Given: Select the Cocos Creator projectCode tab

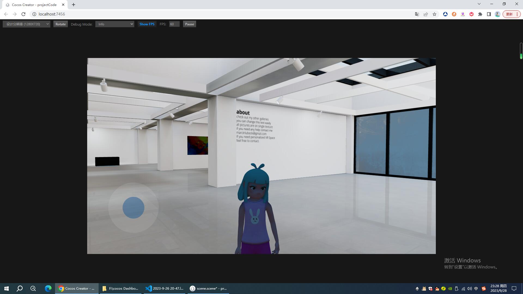Looking at the screenshot, I should (x=34, y=5).
